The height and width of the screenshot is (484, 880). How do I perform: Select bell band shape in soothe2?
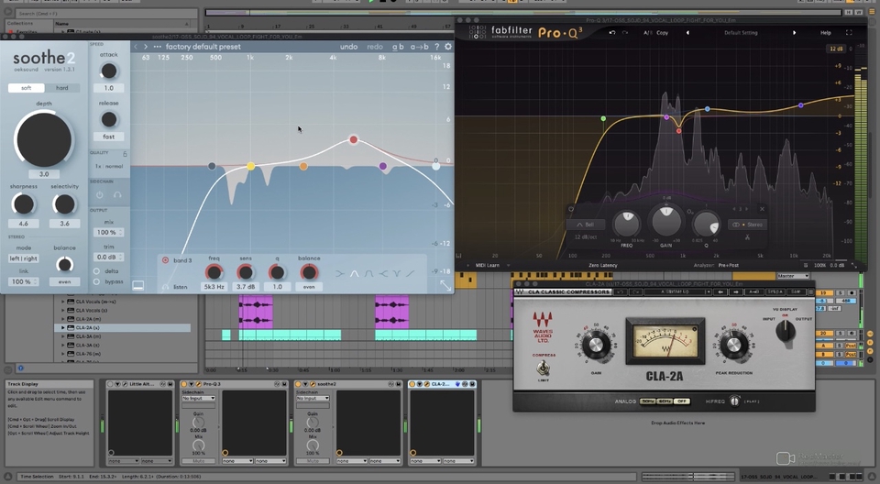click(355, 273)
